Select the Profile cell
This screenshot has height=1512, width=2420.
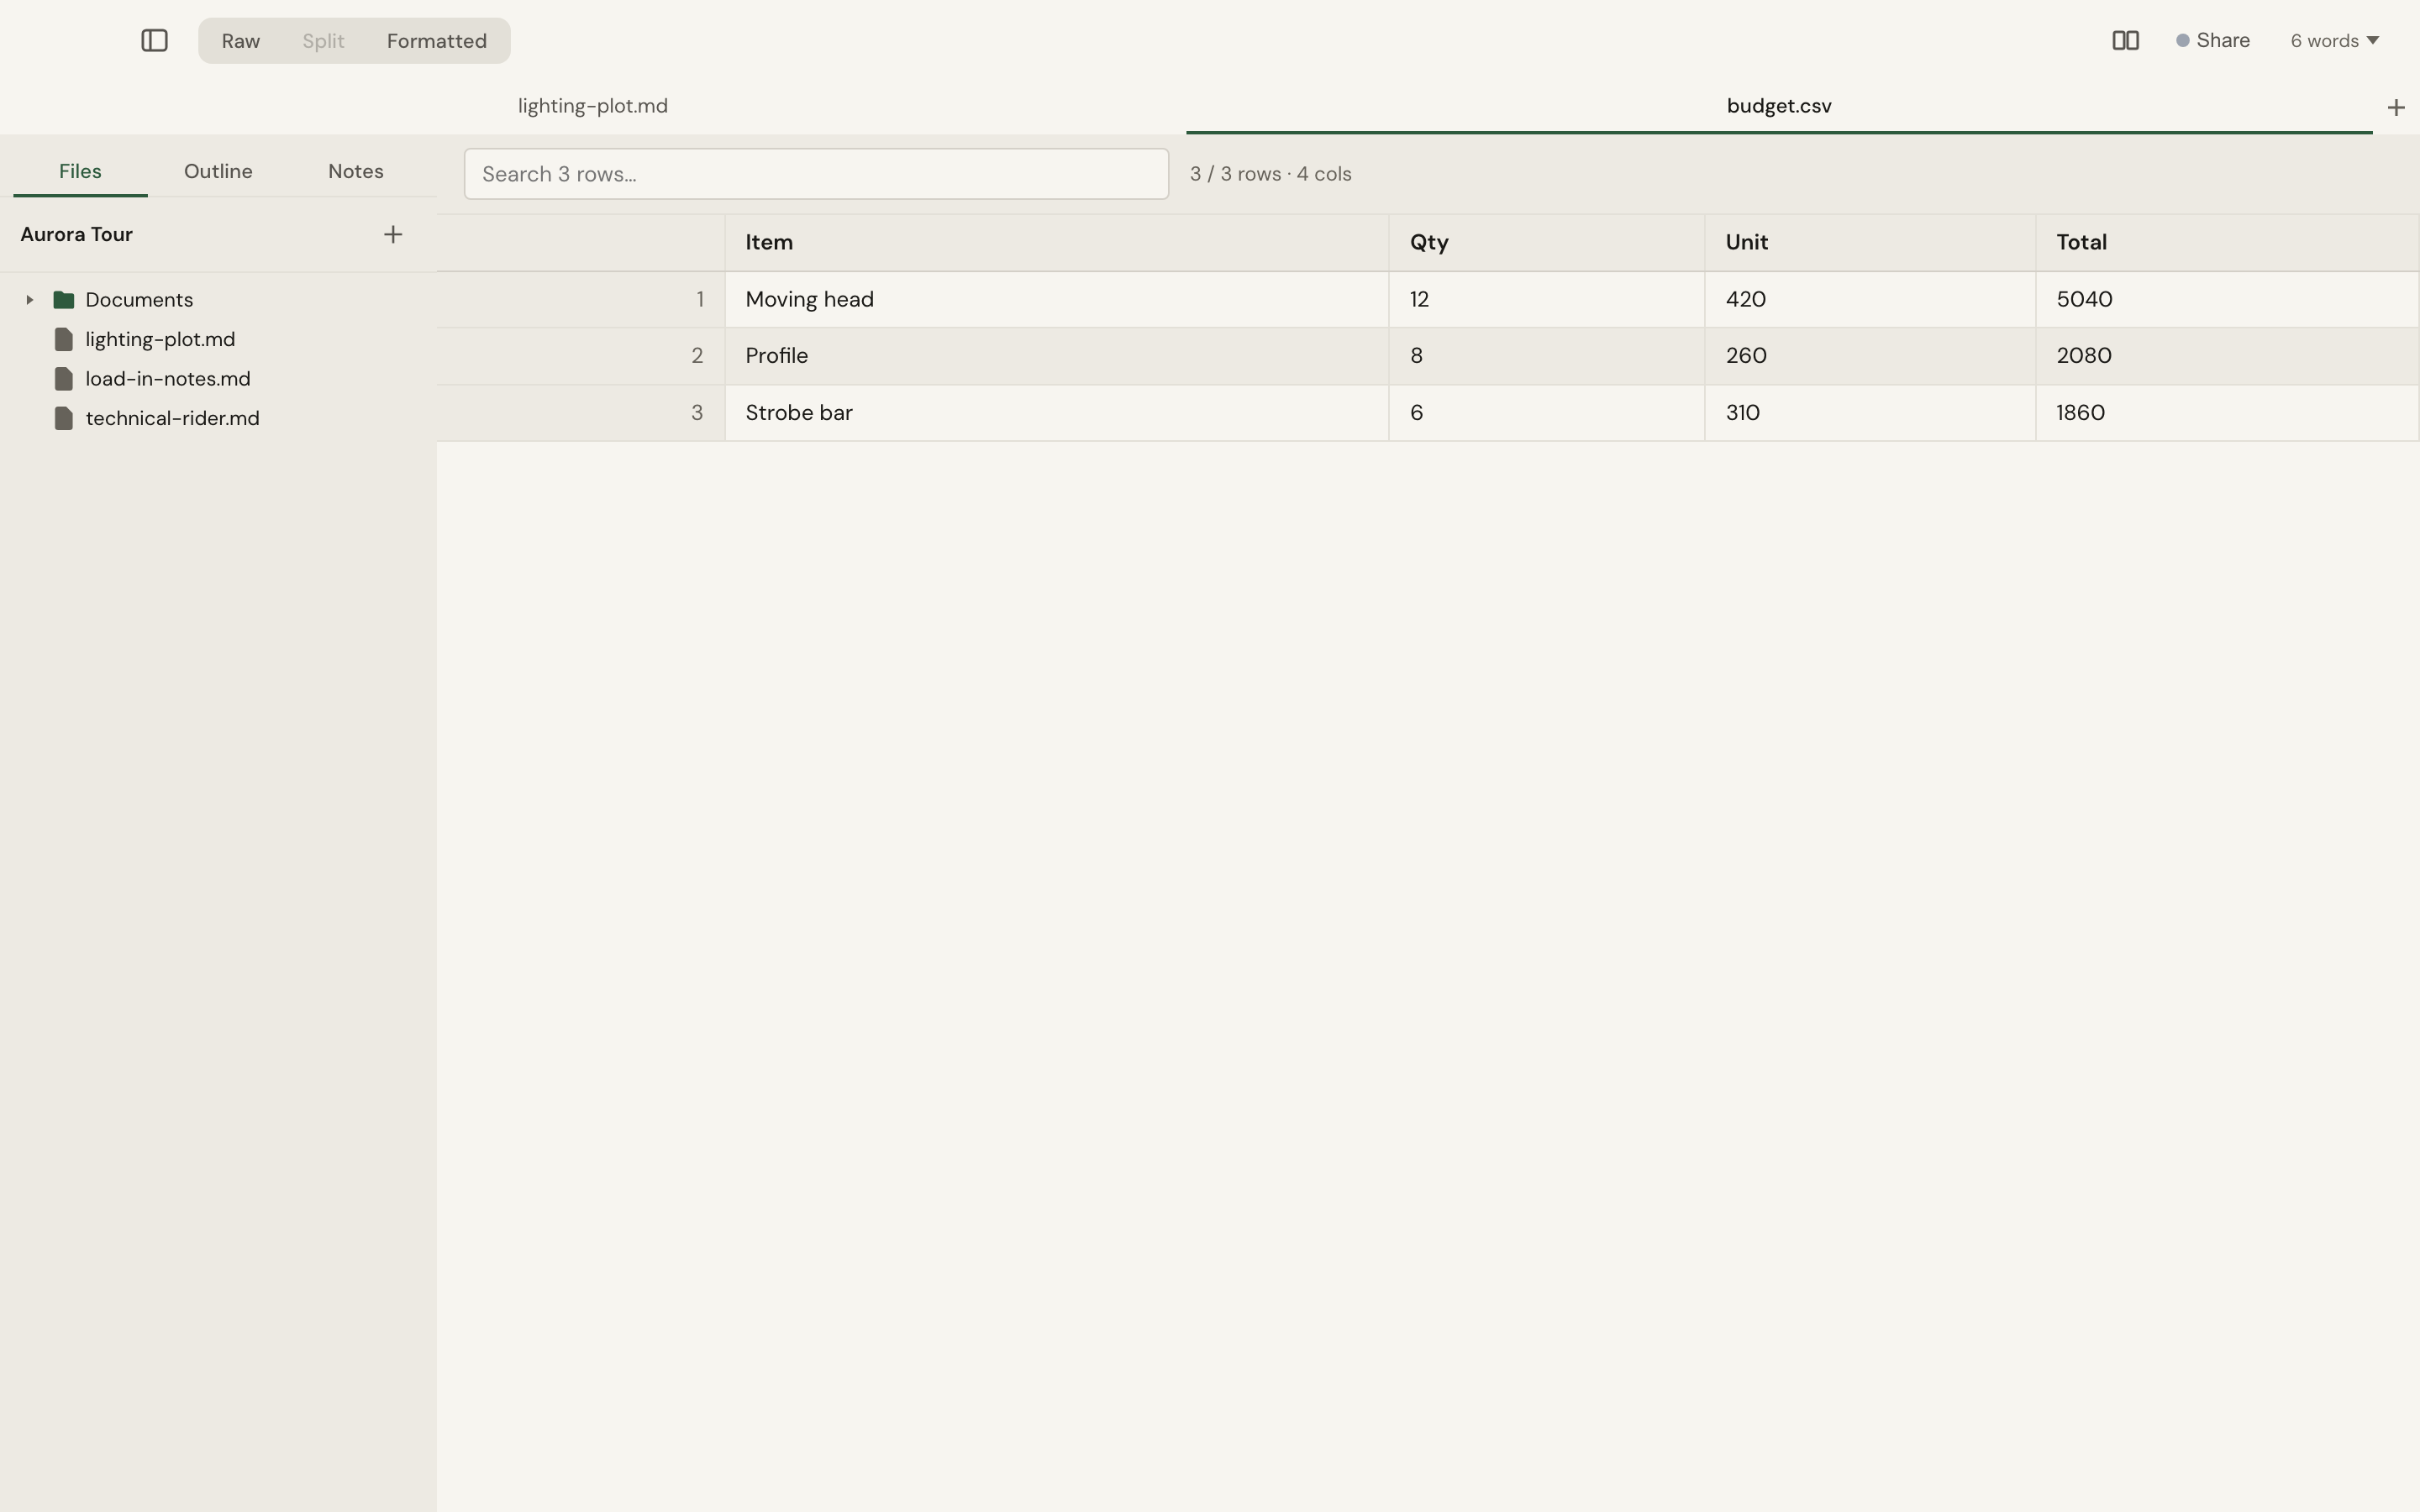click(x=1056, y=356)
